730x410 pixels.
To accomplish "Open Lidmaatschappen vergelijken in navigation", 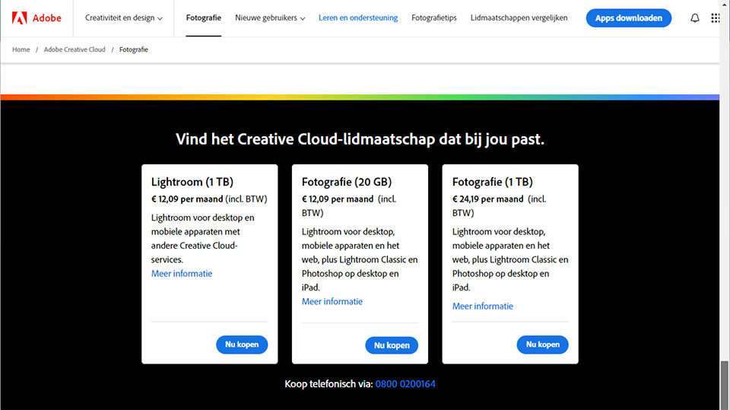I will [519, 18].
